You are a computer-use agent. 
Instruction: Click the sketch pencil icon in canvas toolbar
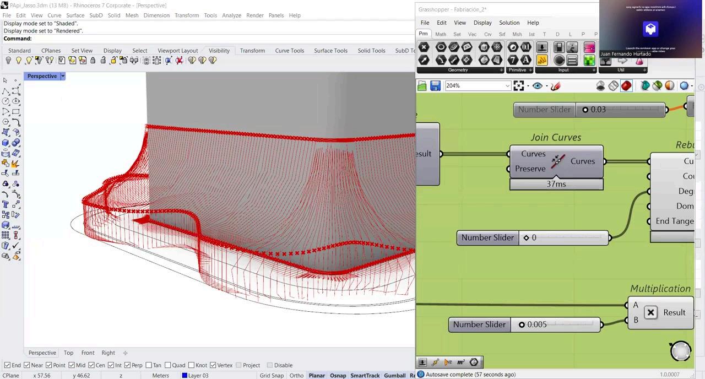pyautogui.click(x=555, y=86)
